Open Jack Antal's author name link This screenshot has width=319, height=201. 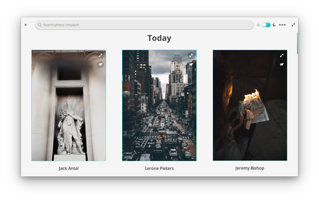point(69,168)
